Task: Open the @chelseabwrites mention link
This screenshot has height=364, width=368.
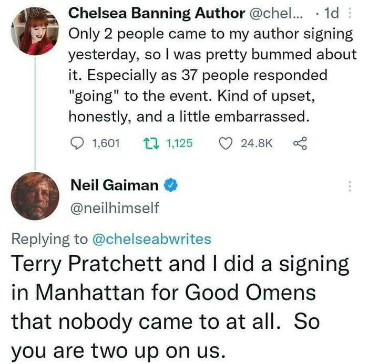Action: [x=151, y=239]
